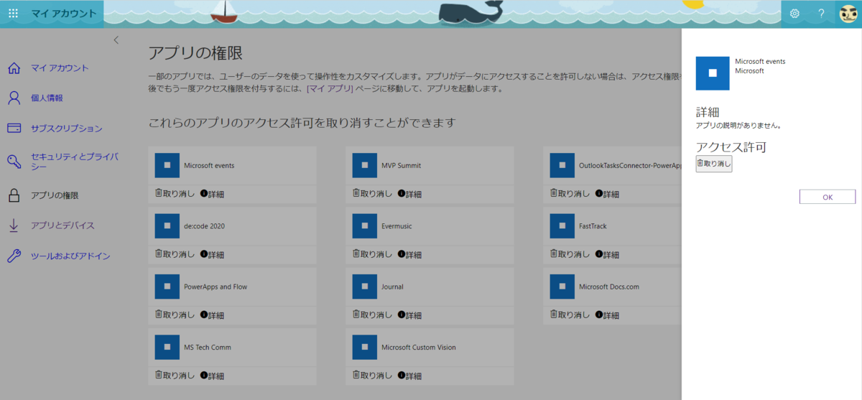
Task: Select アプリの権限 in sidebar
Action: coord(55,195)
